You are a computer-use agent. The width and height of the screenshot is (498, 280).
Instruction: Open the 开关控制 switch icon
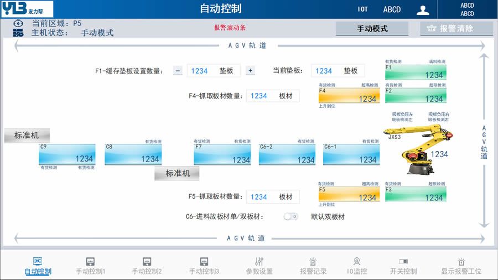pyautogui.click(x=403, y=262)
